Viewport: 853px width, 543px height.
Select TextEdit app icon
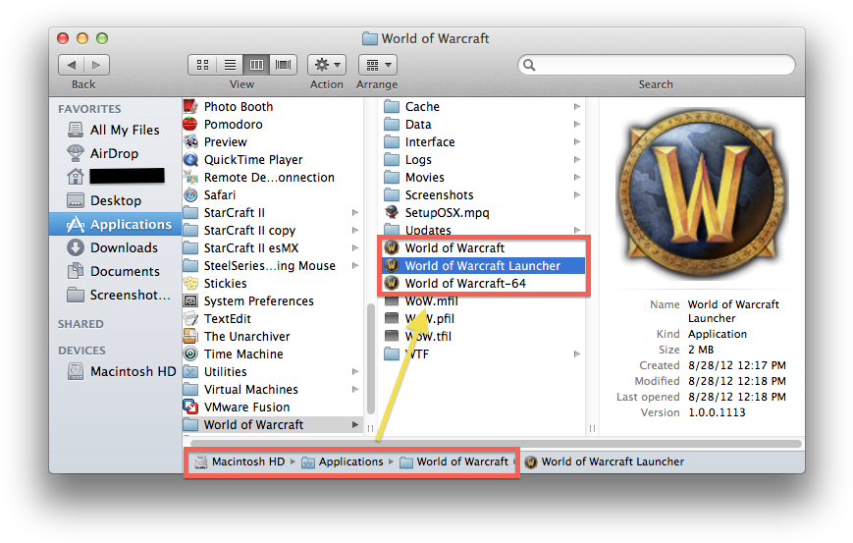(190, 319)
